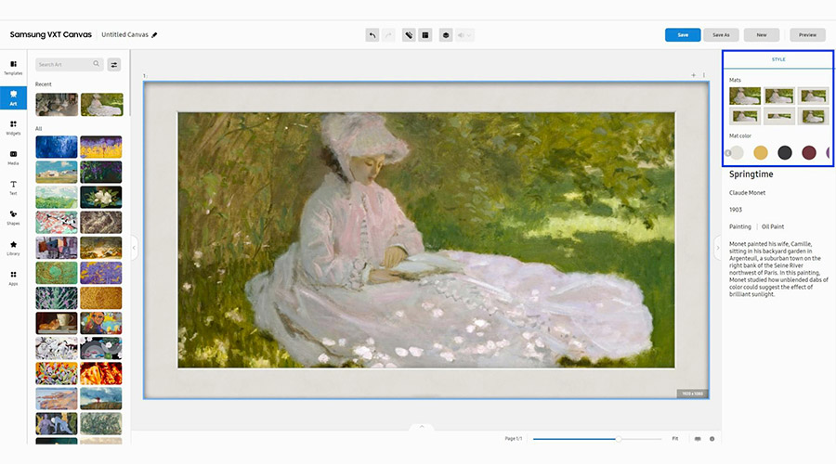The height and width of the screenshot is (464, 836).
Task: Select the white magnolia flower artwork thumbnail
Action: coord(100,197)
